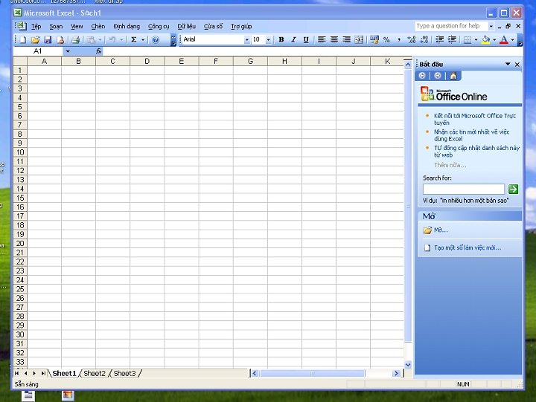
Task: Open the Tệp menu
Action: pyautogui.click(x=36, y=26)
